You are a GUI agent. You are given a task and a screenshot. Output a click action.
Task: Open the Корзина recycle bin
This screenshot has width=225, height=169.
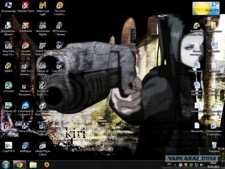click(214, 145)
